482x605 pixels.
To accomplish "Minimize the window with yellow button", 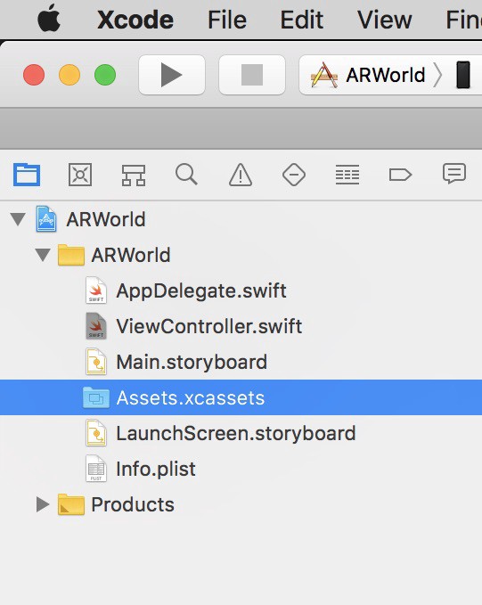I will [x=69, y=75].
